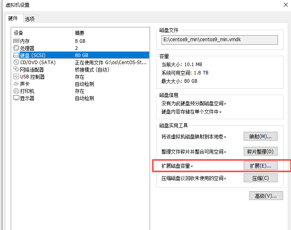
Task: Click the printer (打印机) icon
Action: (x=16, y=91)
